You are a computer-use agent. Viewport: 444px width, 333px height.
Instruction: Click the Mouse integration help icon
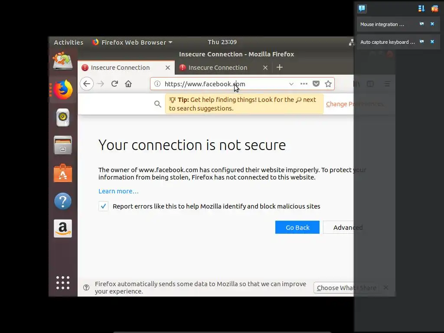421,24
